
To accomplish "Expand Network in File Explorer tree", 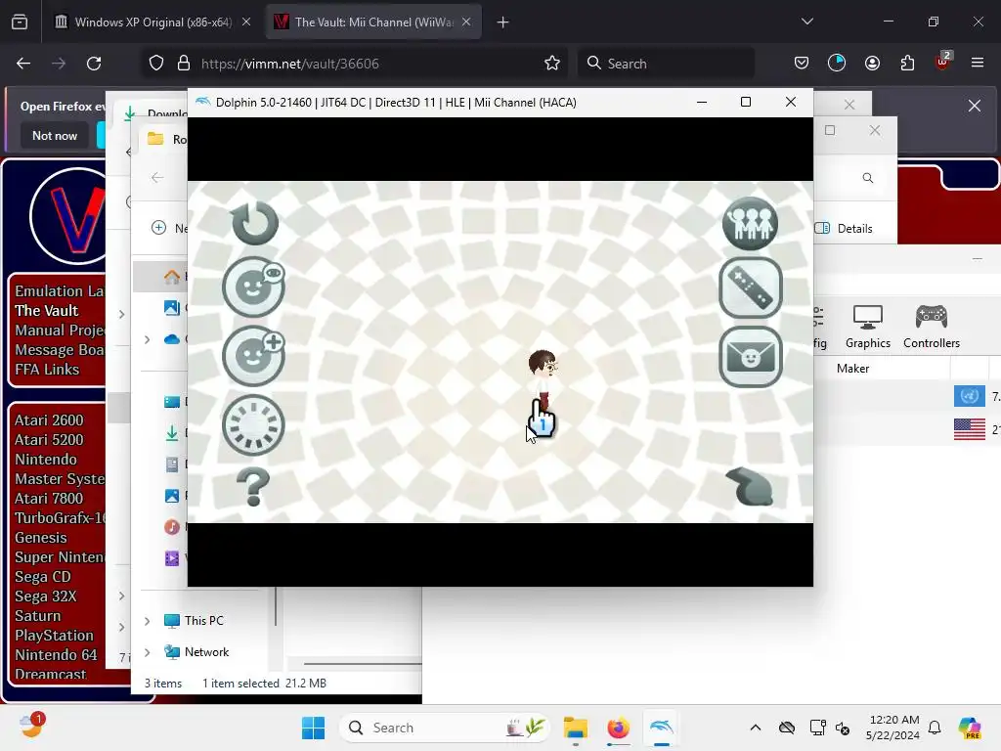I will [x=148, y=652].
